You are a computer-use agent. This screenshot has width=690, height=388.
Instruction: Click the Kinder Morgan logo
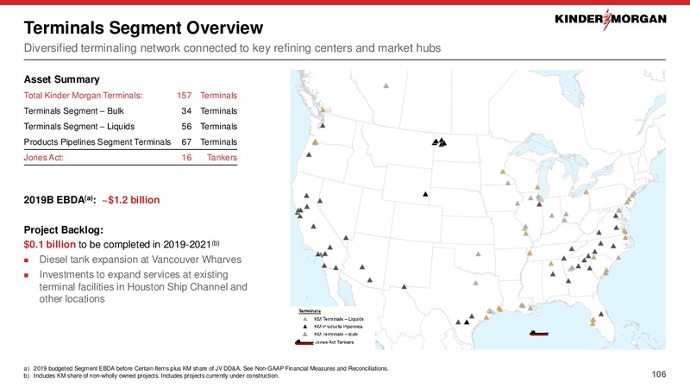click(x=611, y=19)
